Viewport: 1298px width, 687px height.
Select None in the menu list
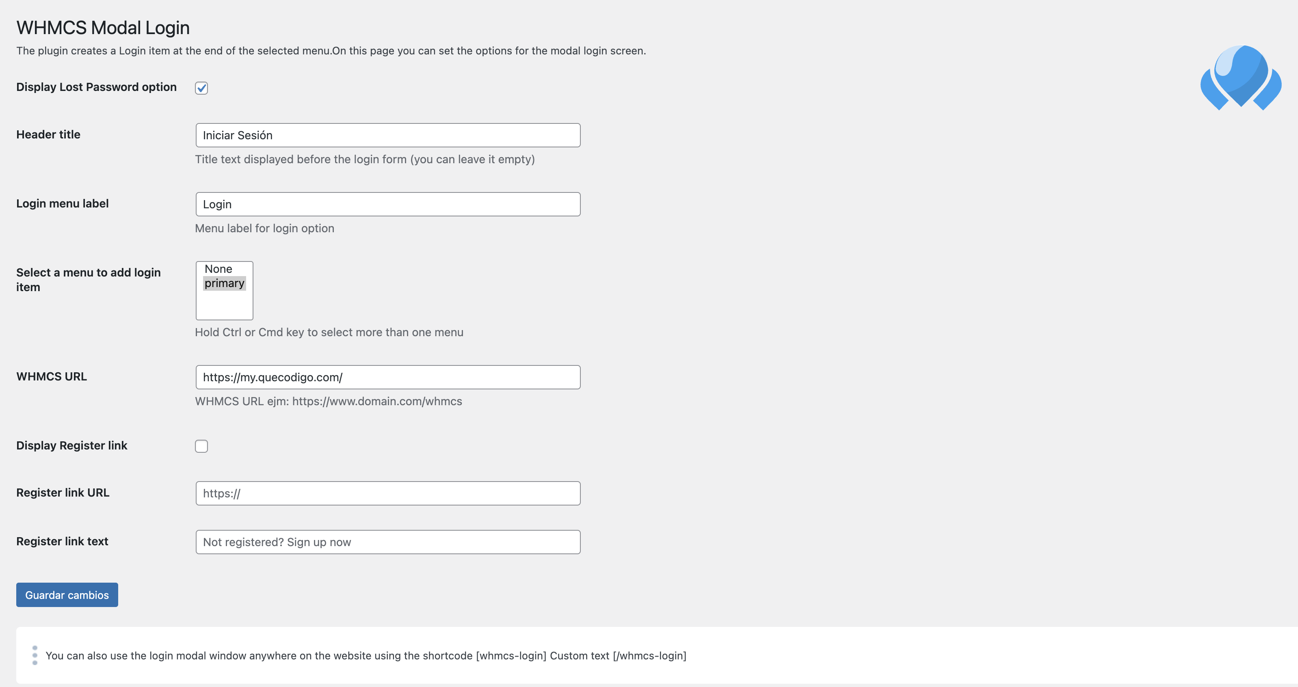(218, 269)
